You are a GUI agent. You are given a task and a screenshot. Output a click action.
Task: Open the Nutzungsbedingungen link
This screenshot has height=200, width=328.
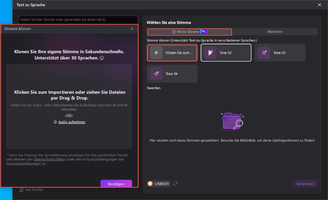(x=23, y=164)
